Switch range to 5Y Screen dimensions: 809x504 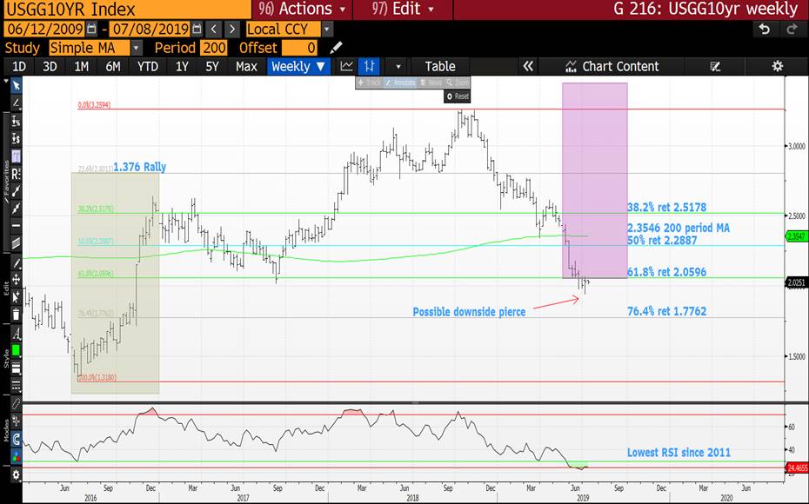(211, 66)
